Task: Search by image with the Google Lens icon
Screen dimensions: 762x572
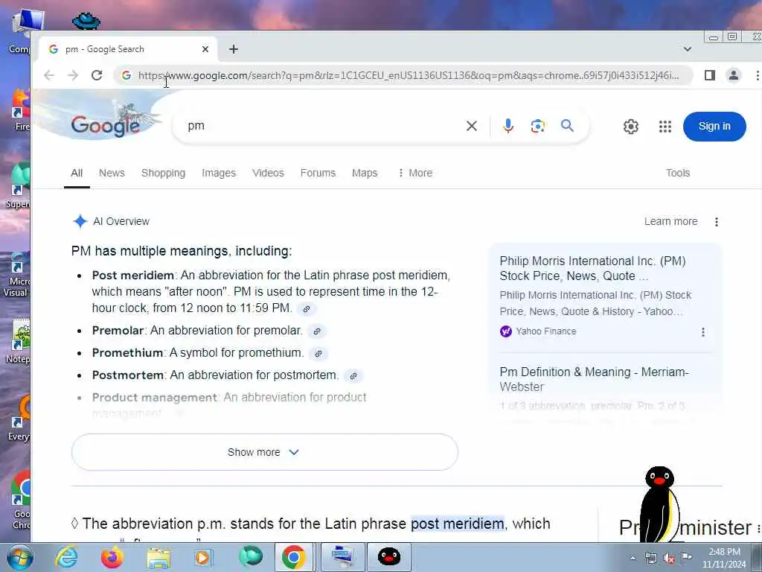Action: (x=537, y=126)
